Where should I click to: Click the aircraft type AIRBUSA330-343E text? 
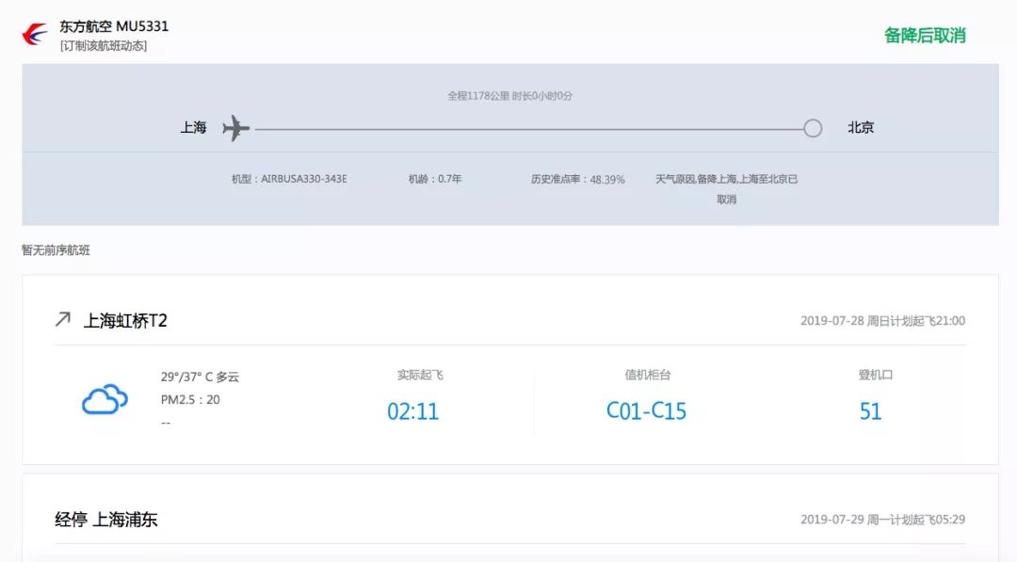pos(289,179)
